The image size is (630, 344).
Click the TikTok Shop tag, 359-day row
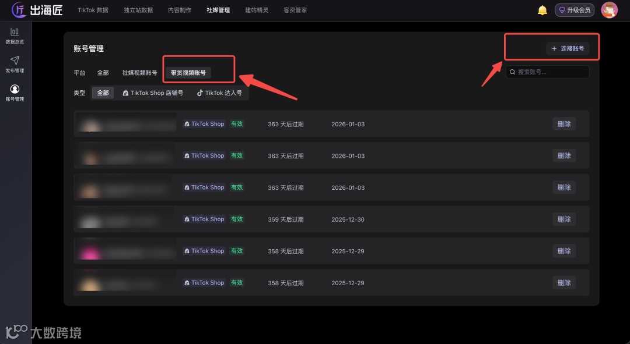coord(204,219)
